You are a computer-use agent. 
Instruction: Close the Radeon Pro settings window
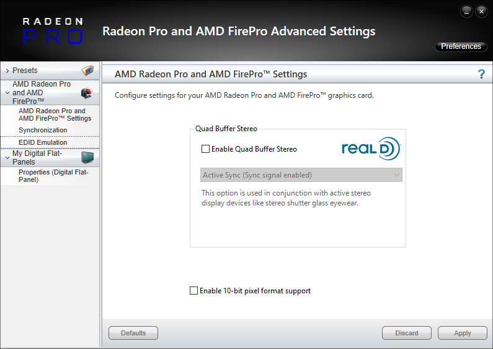click(481, 11)
